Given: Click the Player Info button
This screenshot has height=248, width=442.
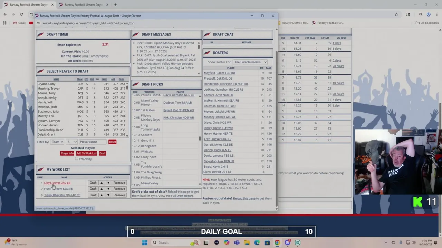Looking at the screenshot, I should [x=67, y=153].
